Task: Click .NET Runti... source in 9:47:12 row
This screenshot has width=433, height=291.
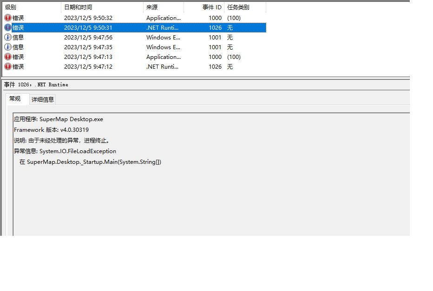Action: coord(163,66)
